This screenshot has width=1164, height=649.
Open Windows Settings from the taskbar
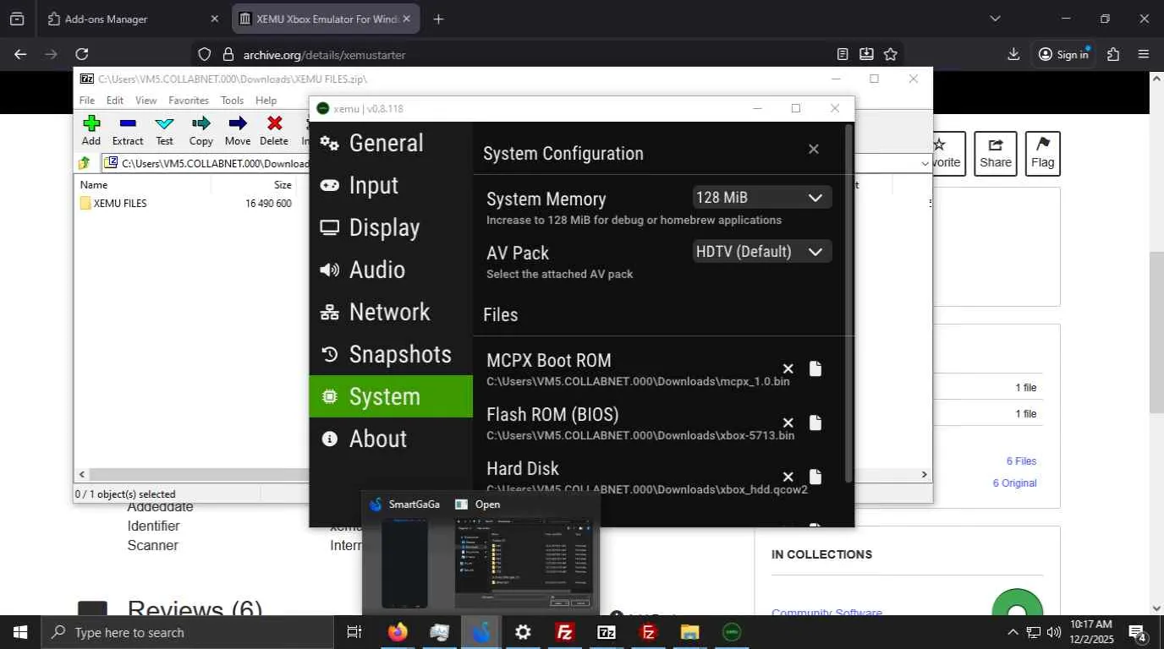[523, 632]
